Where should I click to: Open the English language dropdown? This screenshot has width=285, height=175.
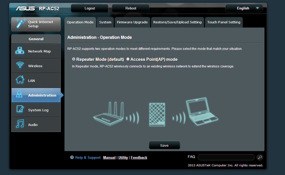click(x=244, y=8)
